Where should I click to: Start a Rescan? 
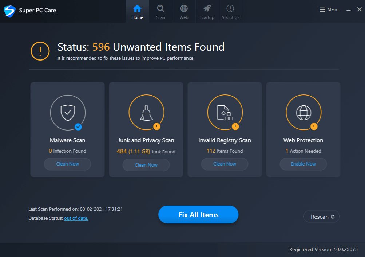(321, 217)
